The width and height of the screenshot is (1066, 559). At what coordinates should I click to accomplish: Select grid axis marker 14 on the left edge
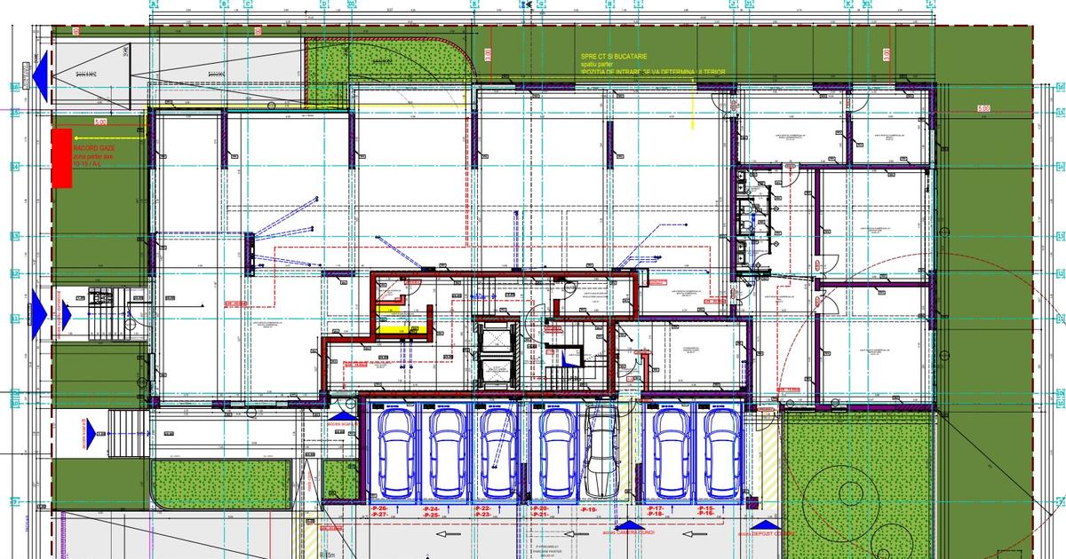[14, 166]
